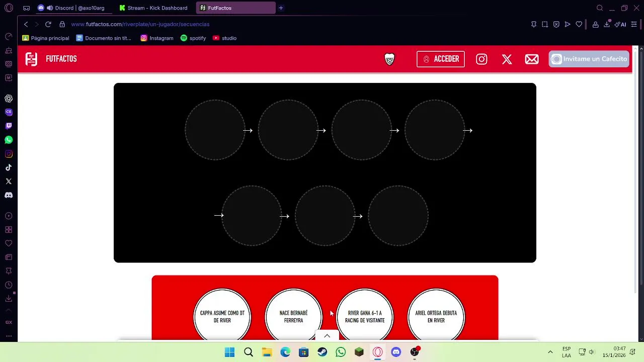The image size is (644, 362).
Task: Open the profile account icon in toolbar
Action: tap(595, 24)
